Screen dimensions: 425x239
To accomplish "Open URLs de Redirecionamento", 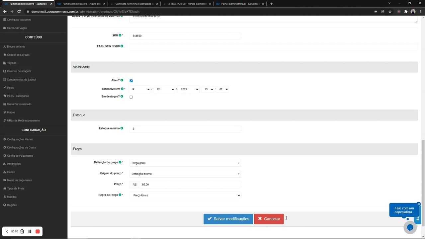I will tap(23, 120).
